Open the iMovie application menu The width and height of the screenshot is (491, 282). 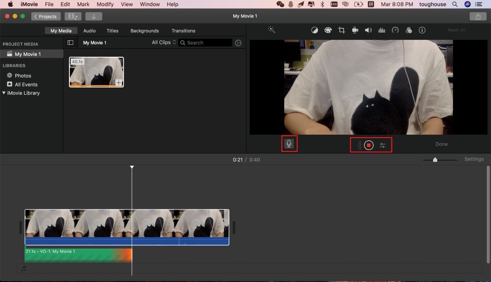[29, 4]
